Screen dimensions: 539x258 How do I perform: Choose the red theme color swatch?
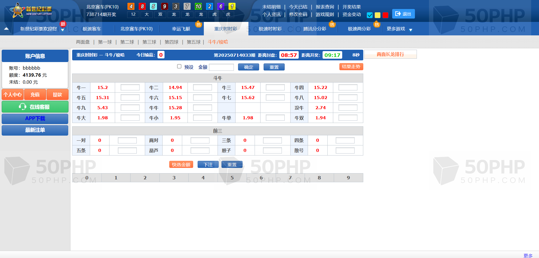385,15
